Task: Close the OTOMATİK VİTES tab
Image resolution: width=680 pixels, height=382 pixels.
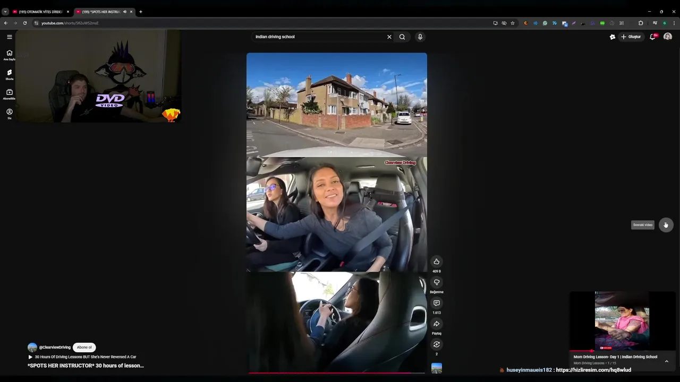Action: (67, 12)
